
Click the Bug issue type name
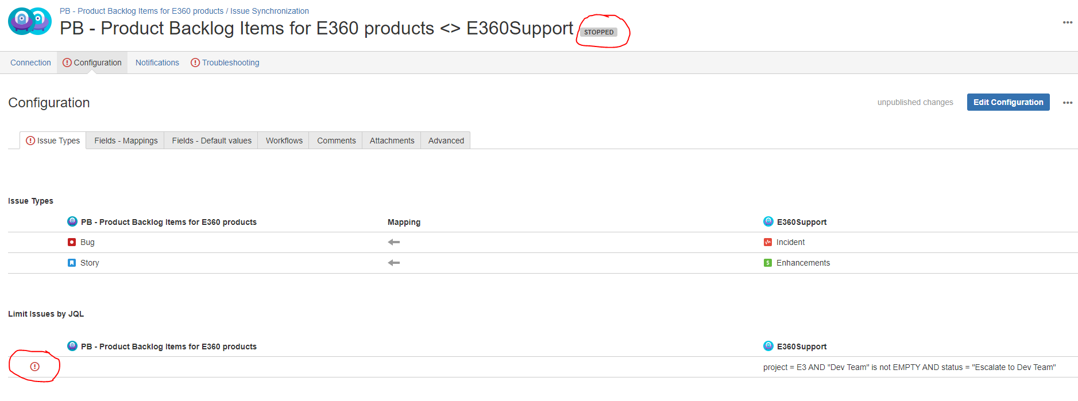pyautogui.click(x=87, y=242)
